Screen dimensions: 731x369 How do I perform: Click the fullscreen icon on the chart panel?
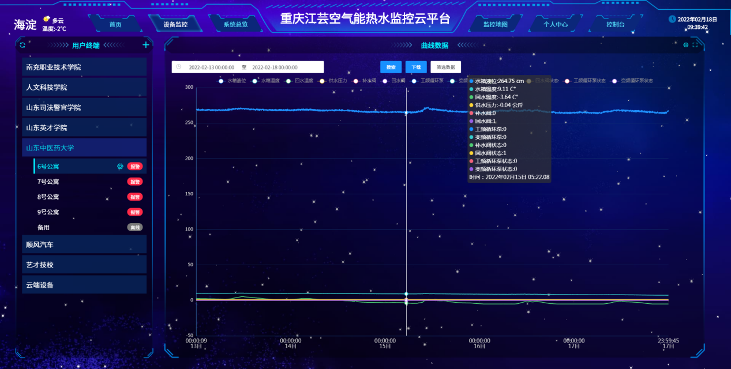pyautogui.click(x=695, y=44)
